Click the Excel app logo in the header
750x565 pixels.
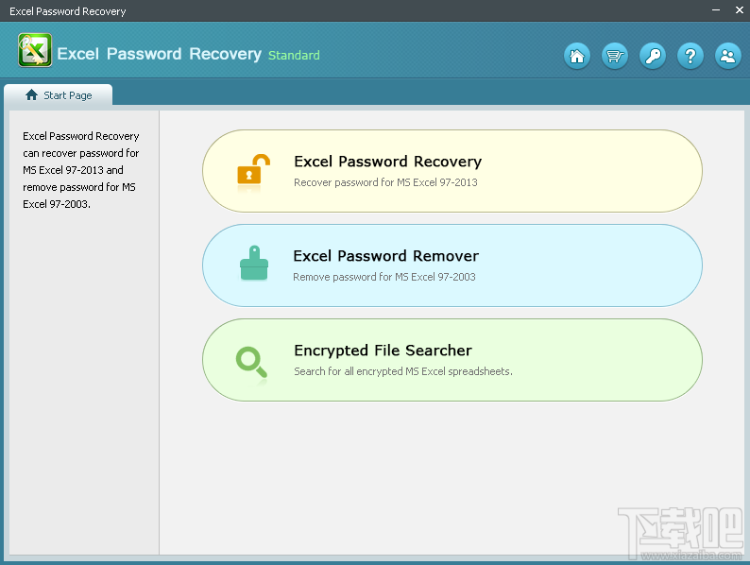point(35,50)
